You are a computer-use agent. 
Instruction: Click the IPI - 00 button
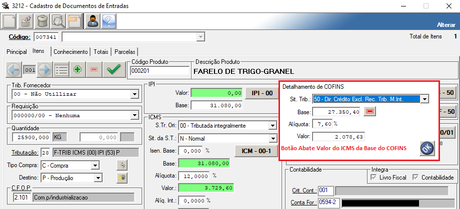[261, 93]
